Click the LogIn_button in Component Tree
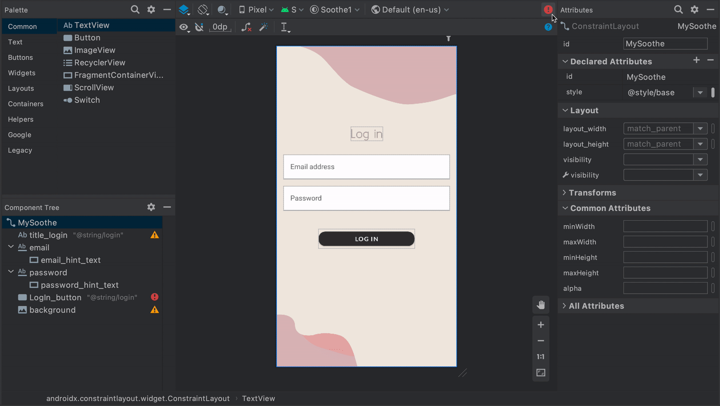This screenshot has height=406, width=720. 55,297
